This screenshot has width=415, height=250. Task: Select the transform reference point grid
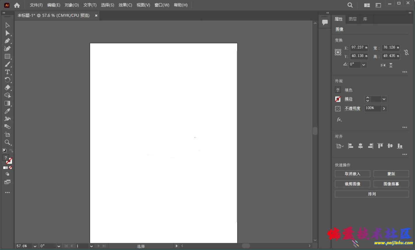click(x=338, y=52)
